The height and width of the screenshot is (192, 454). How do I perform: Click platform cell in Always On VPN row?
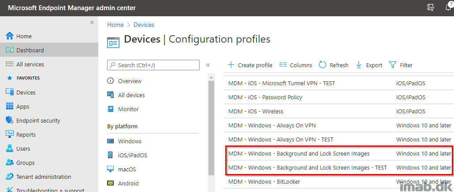(424, 125)
